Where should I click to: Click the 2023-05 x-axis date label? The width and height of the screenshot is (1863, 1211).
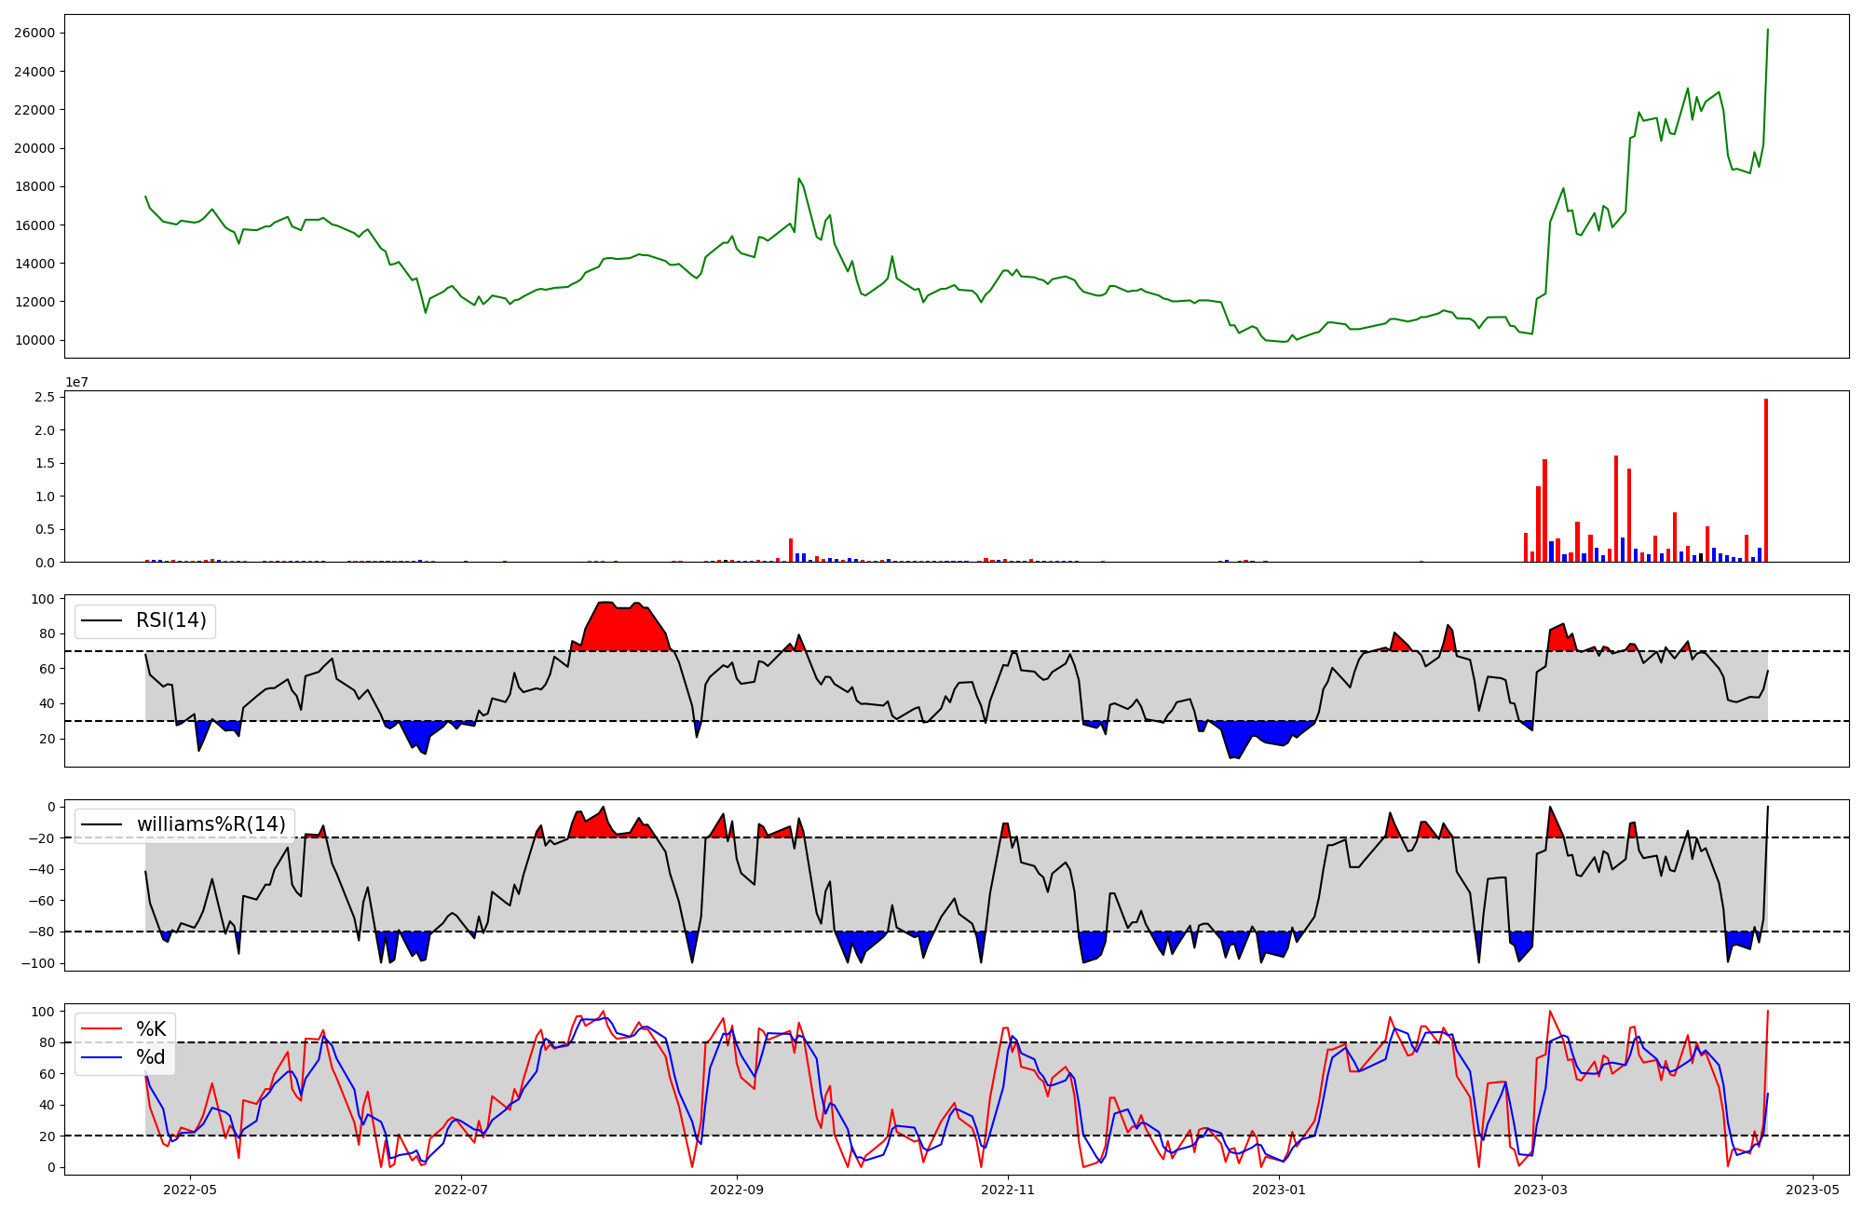pyautogui.click(x=1813, y=1190)
